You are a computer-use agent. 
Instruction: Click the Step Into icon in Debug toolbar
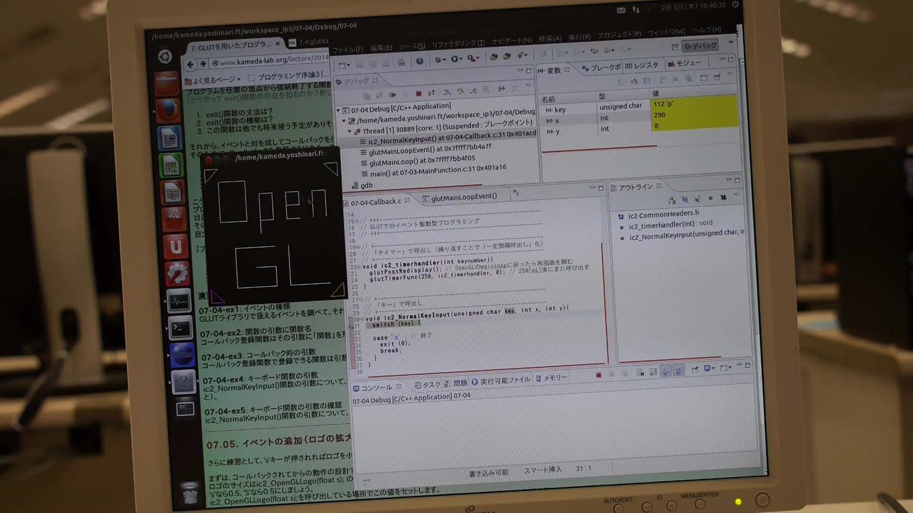(447, 92)
